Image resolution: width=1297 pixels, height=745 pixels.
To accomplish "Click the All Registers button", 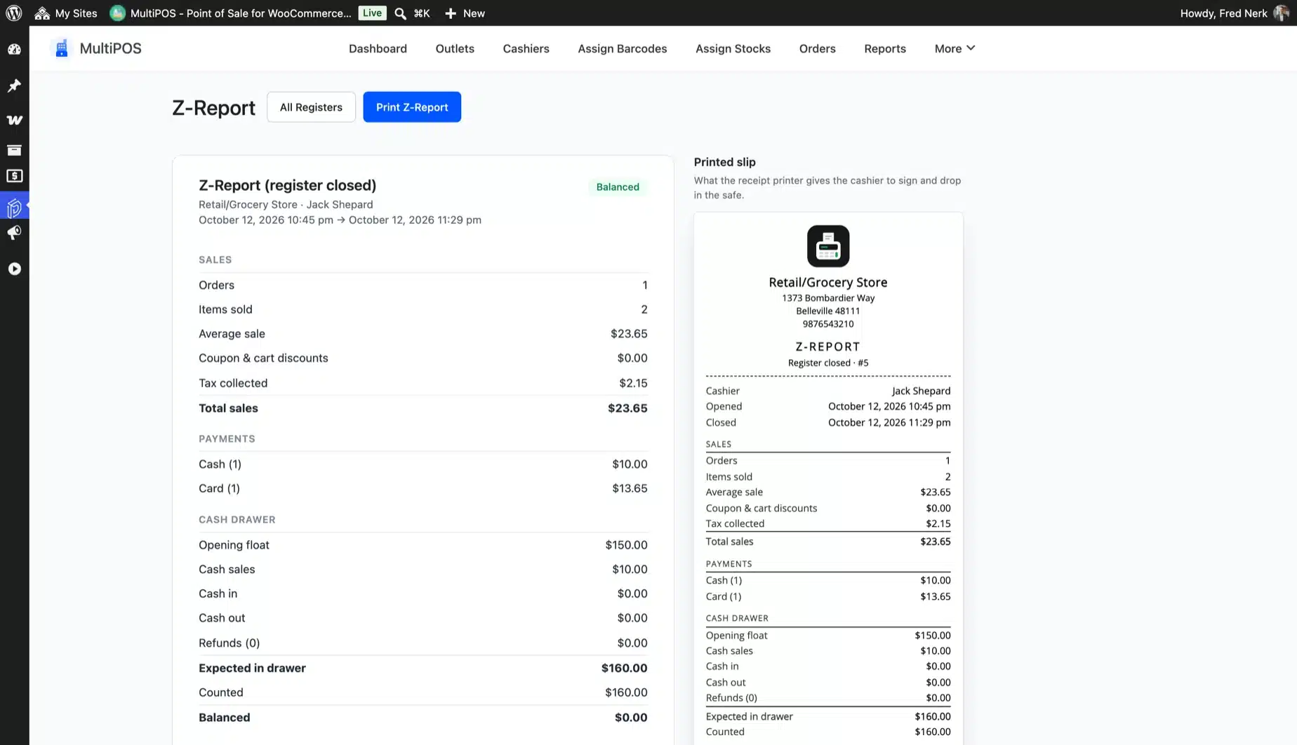I will pos(311,107).
